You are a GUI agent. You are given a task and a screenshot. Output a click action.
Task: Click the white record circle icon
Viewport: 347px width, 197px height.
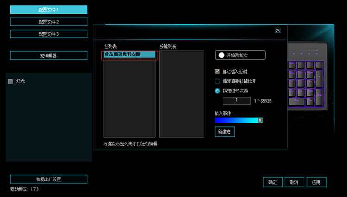pyautogui.click(x=222, y=55)
